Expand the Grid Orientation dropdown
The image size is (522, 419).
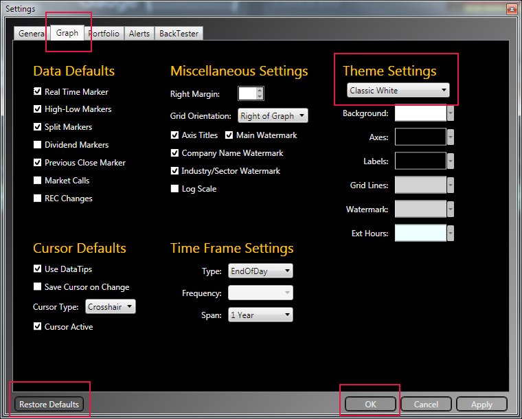[273, 116]
